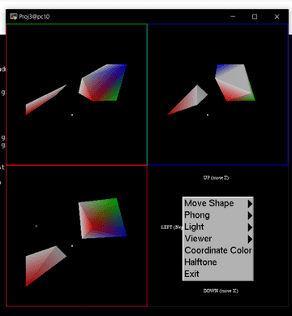Click the white light point in top-left viewport
This screenshot has width=292, height=316.
(x=72, y=115)
